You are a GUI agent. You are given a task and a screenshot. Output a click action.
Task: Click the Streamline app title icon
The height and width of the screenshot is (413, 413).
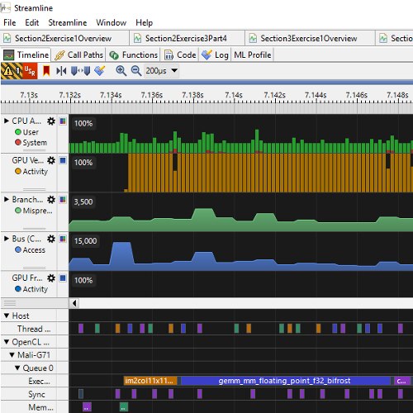pos(5,7)
